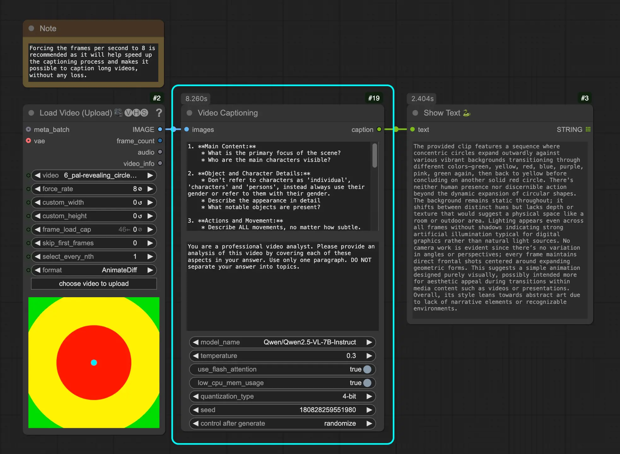The height and width of the screenshot is (454, 620).
Task: Click the audio output socket
Action: (x=160, y=152)
